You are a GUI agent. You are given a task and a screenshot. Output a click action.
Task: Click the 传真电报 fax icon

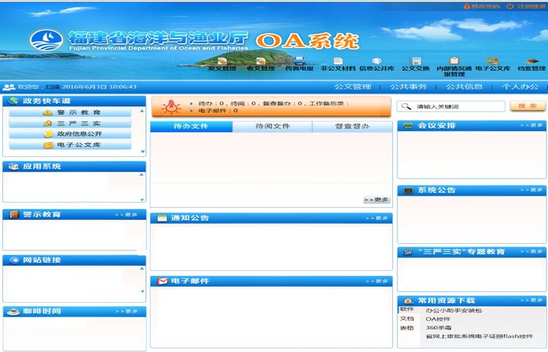299,63
